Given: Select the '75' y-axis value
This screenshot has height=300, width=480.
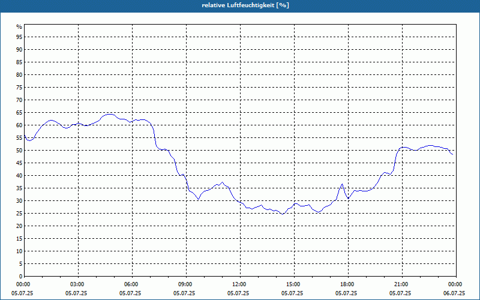Looking at the screenshot, I should pyautogui.click(x=19, y=88).
